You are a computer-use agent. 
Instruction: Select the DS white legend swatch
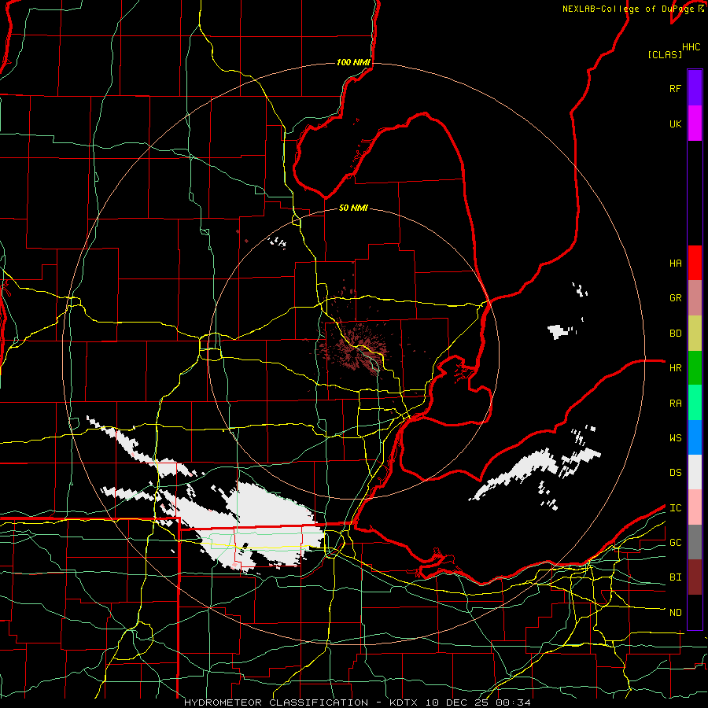695,472
